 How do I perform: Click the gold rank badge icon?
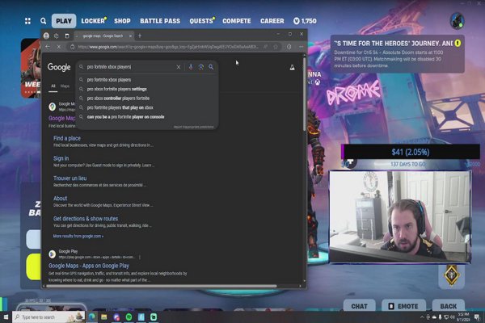[x=452, y=275]
